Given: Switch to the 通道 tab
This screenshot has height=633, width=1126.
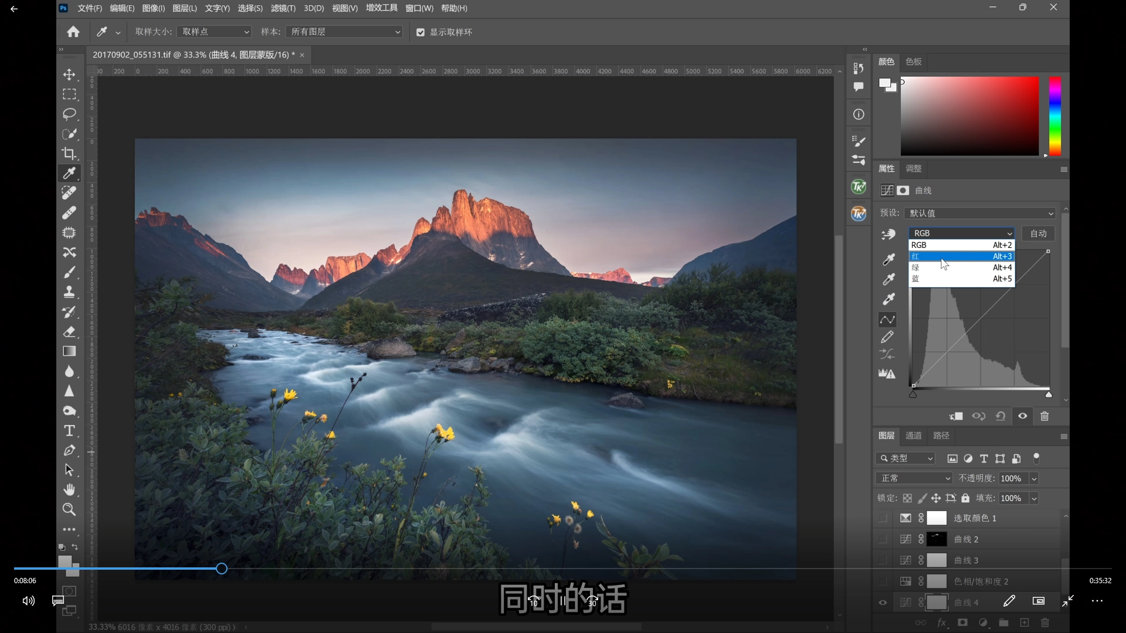Looking at the screenshot, I should [913, 435].
